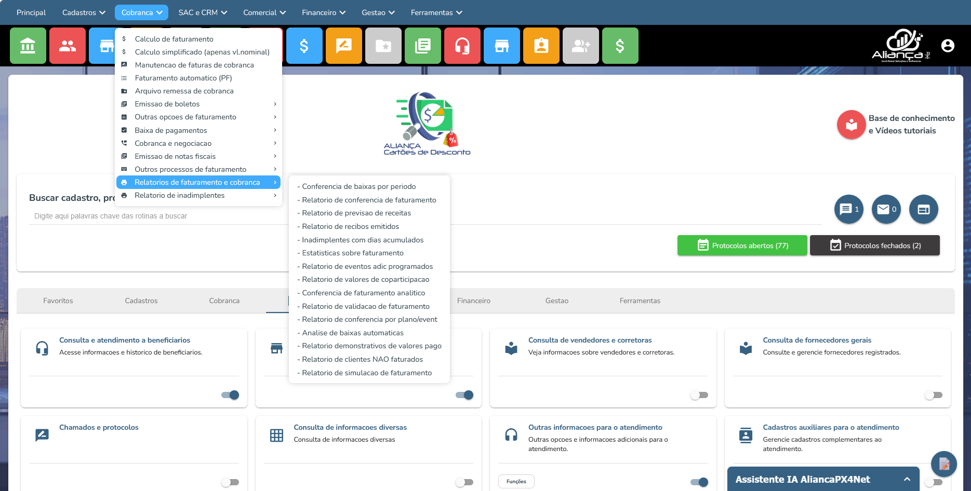Expand the Financeiro top menu
Screen dimensions: 971x491
tap(324, 12)
